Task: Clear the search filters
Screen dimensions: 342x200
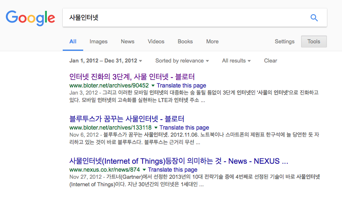Action: tap(271, 61)
